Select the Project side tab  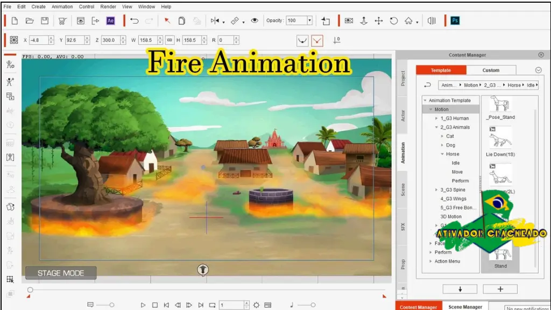pos(402,78)
